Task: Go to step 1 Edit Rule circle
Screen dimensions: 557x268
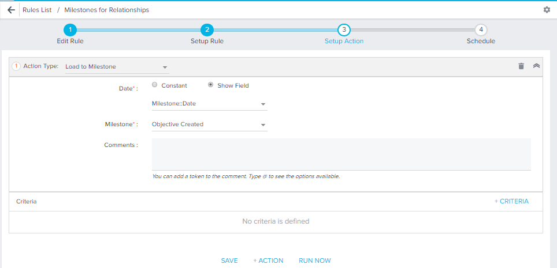Action: click(x=70, y=30)
